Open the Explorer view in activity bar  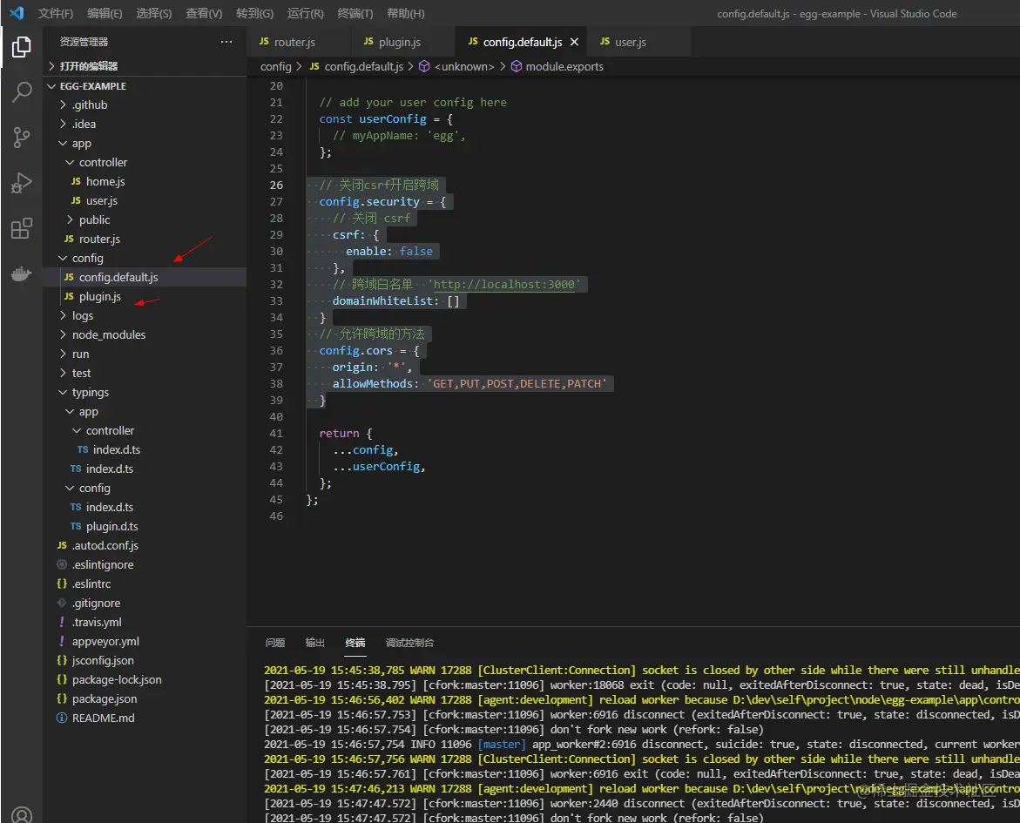pos(22,47)
